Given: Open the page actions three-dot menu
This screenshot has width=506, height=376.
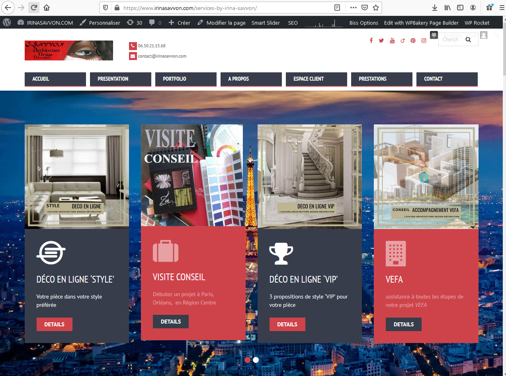Looking at the screenshot, I should coord(354,8).
